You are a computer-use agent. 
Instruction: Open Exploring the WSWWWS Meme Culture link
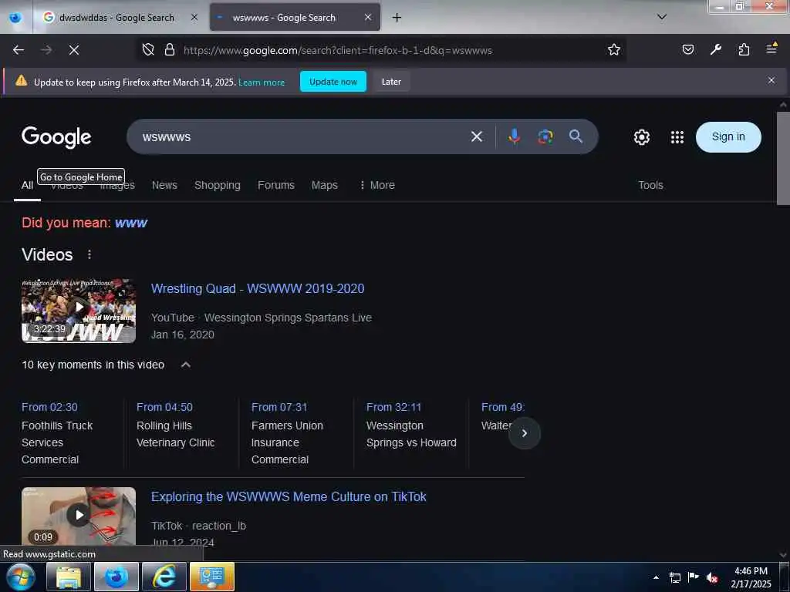point(289,497)
